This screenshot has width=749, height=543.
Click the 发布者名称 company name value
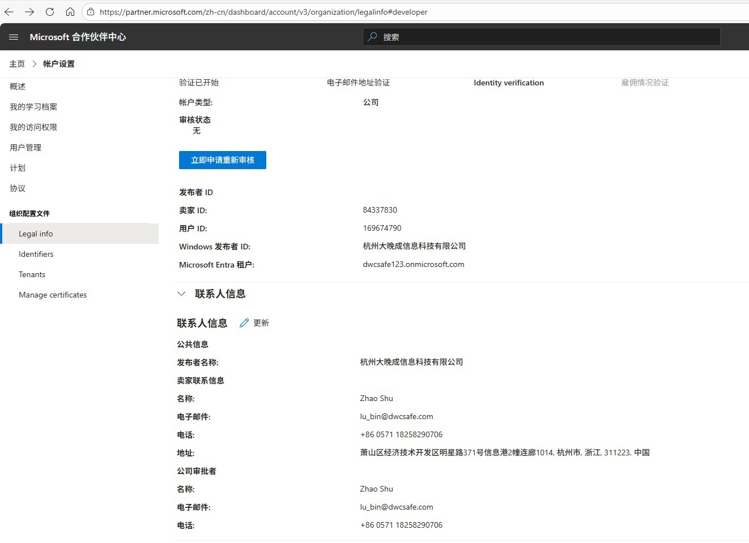[x=411, y=362]
